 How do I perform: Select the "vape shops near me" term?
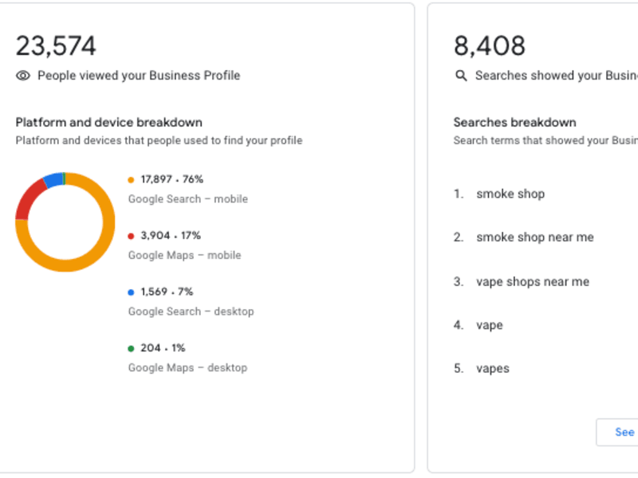(533, 281)
